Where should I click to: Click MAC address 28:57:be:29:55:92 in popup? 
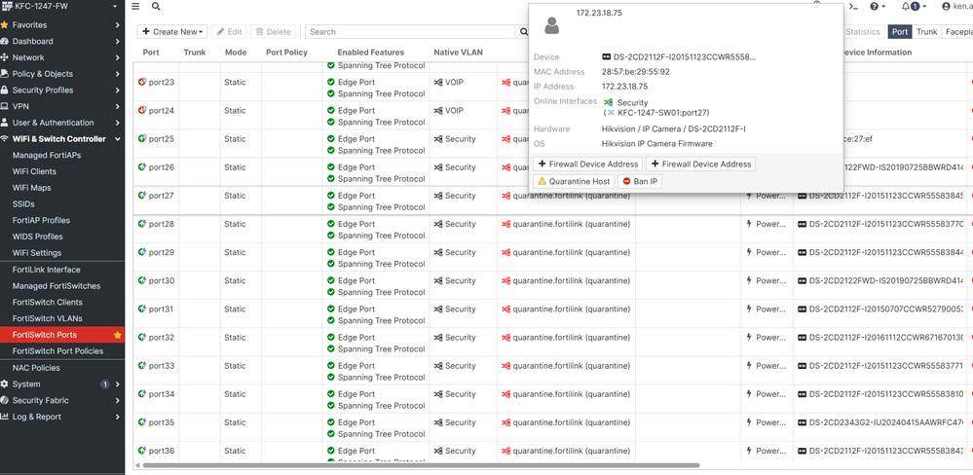click(x=635, y=72)
